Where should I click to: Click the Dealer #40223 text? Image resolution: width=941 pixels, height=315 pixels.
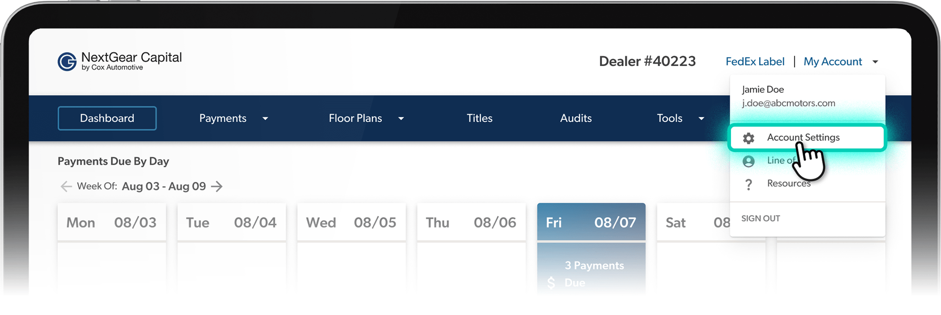(x=647, y=61)
